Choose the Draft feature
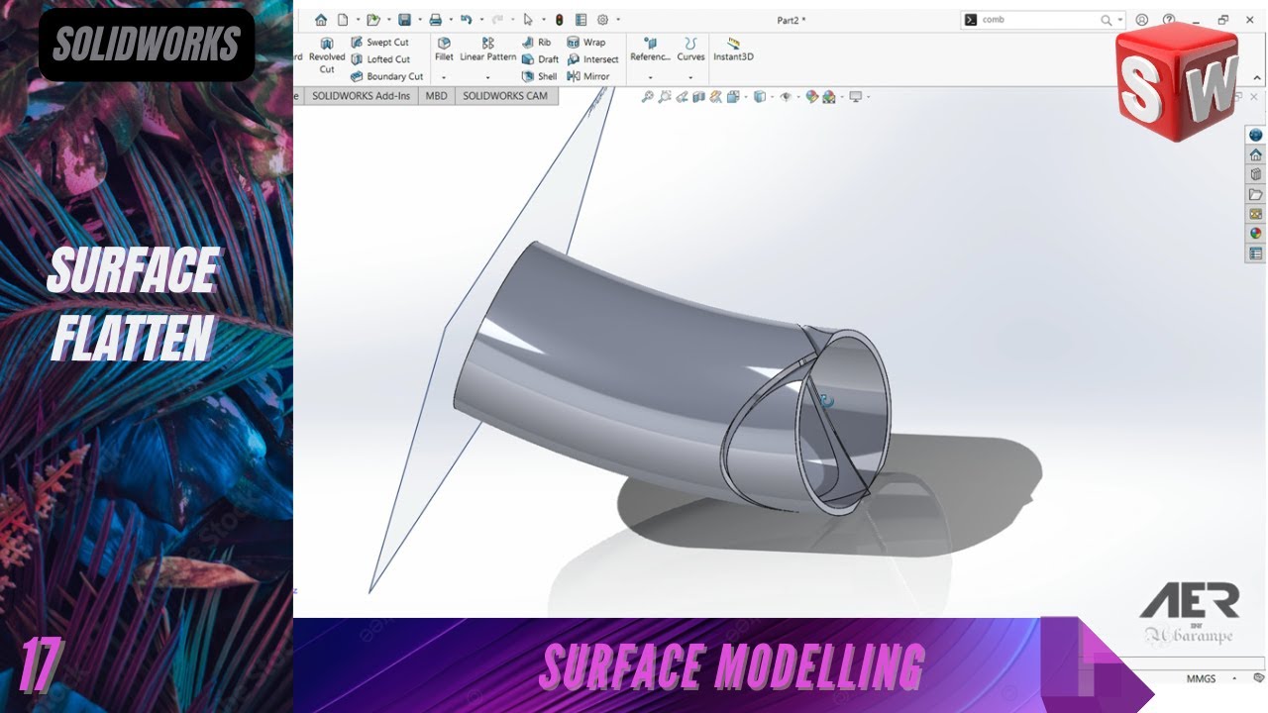 [540, 59]
